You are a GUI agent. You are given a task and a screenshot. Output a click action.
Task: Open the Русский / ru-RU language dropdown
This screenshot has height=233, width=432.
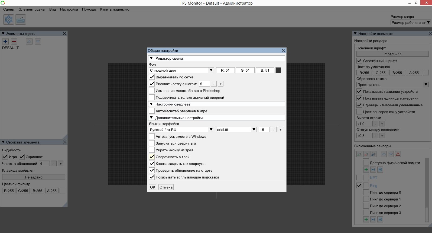[181, 130]
